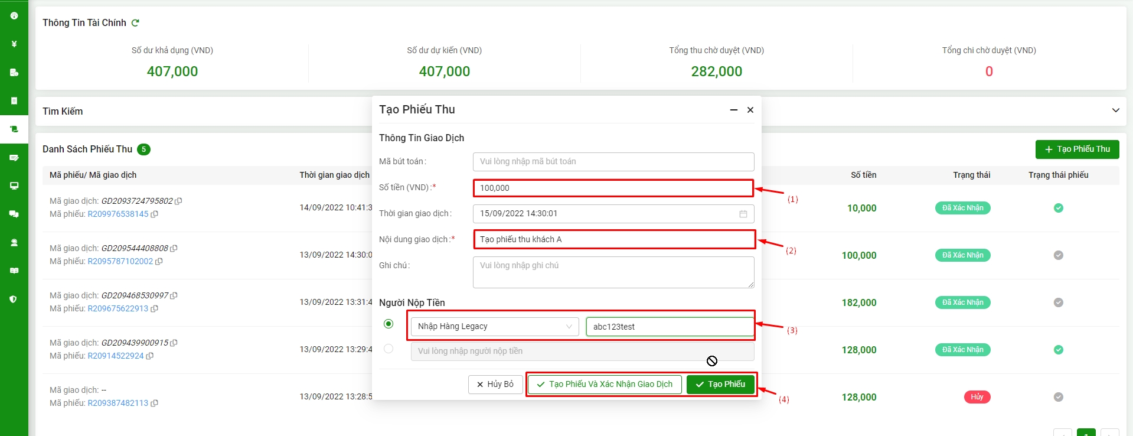The height and width of the screenshot is (436, 1133).
Task: Open the calendar picker for transaction time
Action: pos(743,214)
